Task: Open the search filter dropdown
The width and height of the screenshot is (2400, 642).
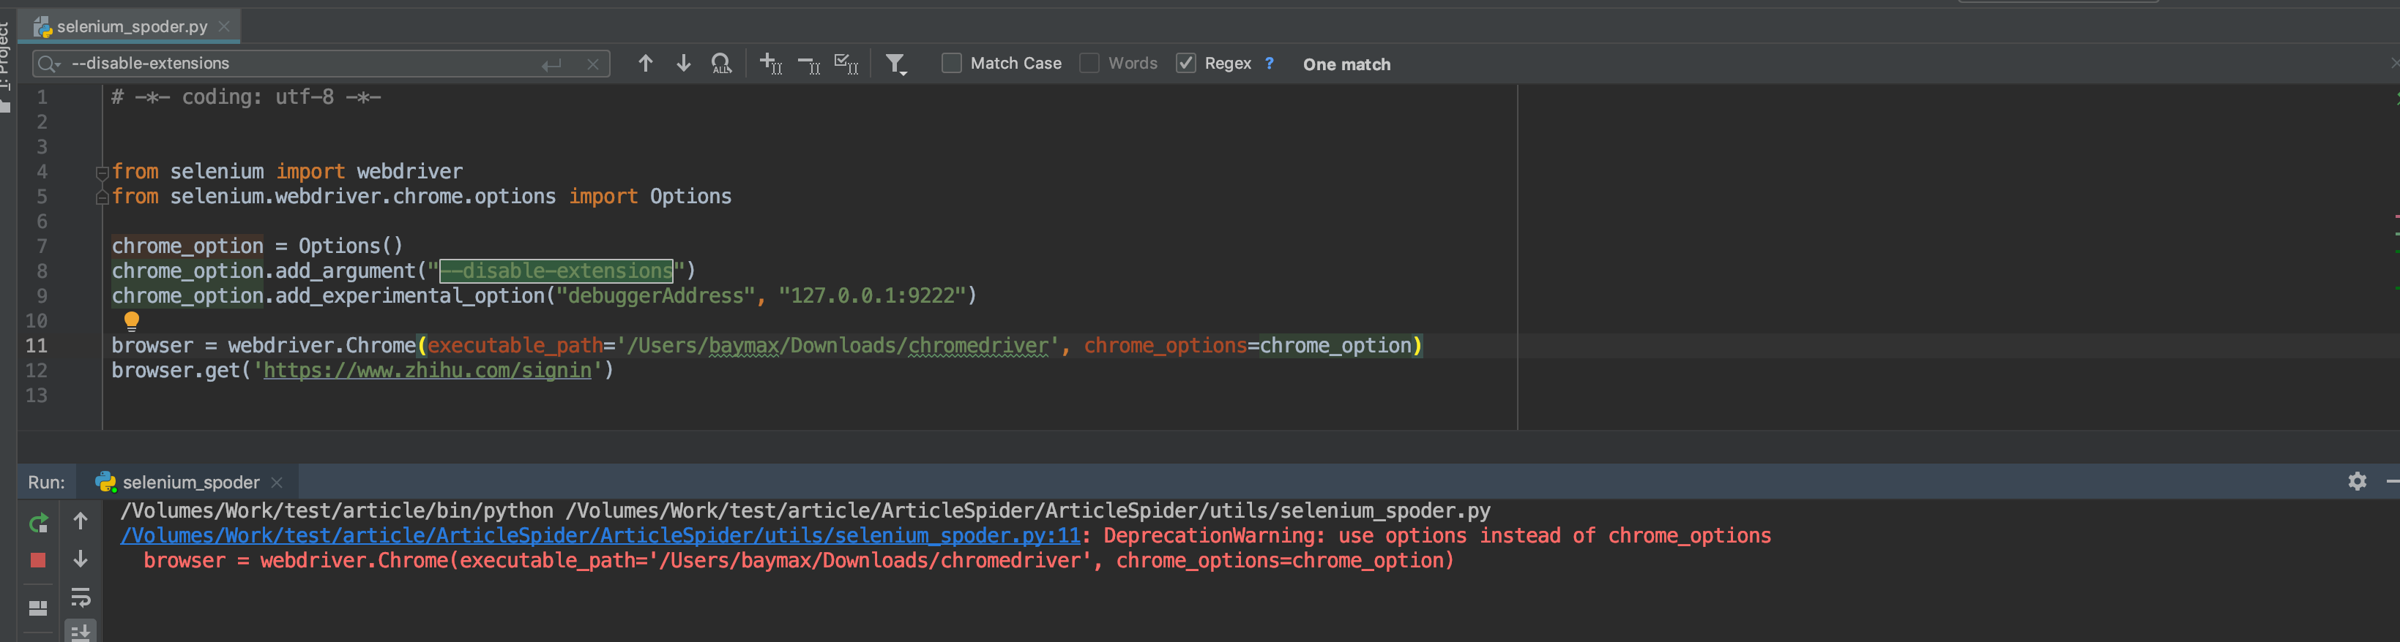Action: pos(895,64)
